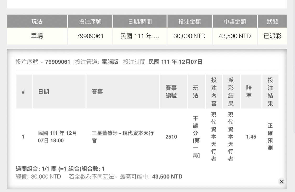The height and width of the screenshot is (192, 295).
Task: Click bet type 不讓分[第一局] cell
Action: [196, 137]
